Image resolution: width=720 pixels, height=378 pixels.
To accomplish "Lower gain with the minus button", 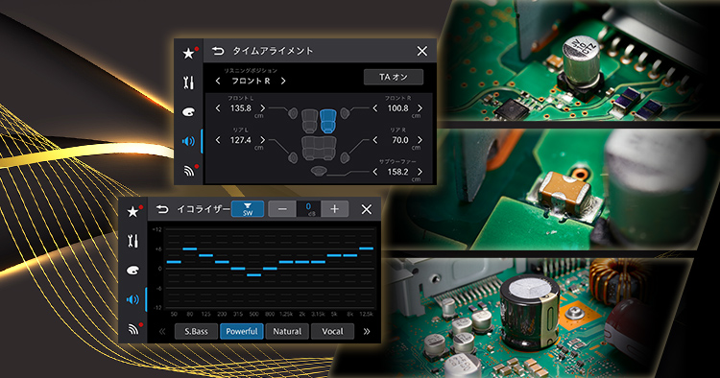I will pos(282,209).
